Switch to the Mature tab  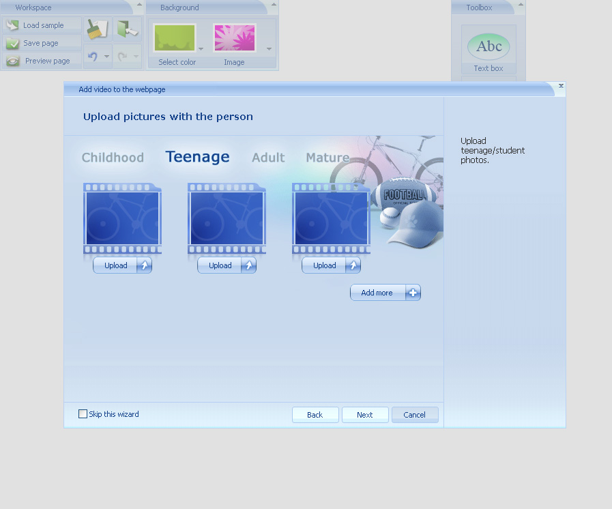coord(328,158)
